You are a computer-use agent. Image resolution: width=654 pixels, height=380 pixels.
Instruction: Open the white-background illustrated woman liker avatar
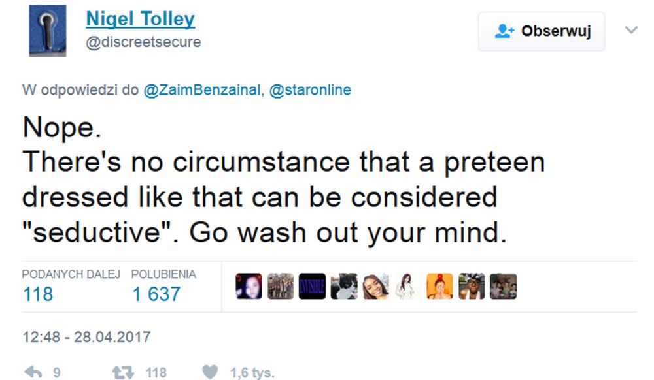(x=408, y=287)
